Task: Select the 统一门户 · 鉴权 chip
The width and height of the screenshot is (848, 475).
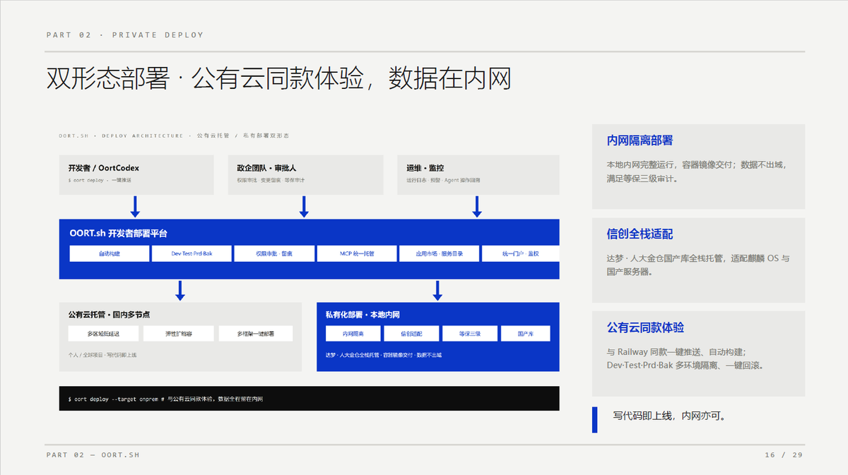Action: [521, 253]
